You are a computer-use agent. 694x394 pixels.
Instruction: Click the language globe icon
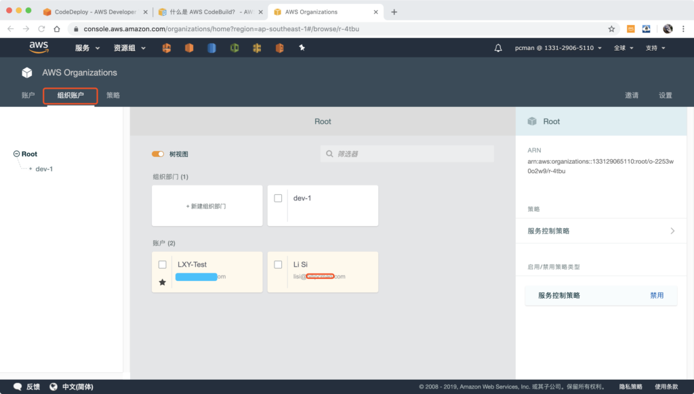[x=54, y=387]
